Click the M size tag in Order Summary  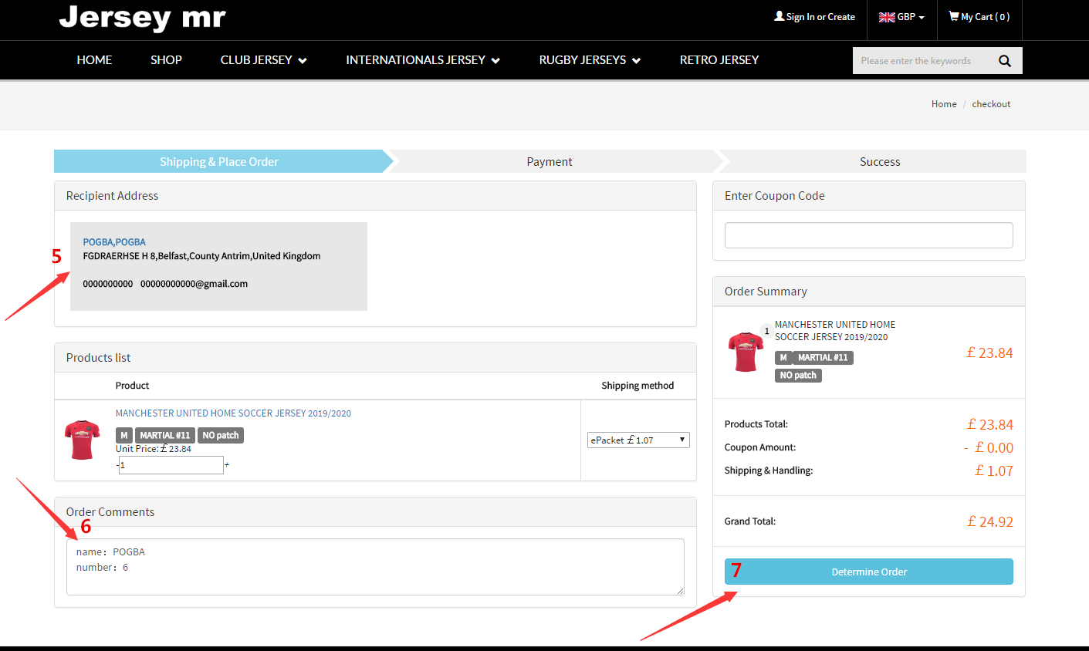pyautogui.click(x=783, y=358)
